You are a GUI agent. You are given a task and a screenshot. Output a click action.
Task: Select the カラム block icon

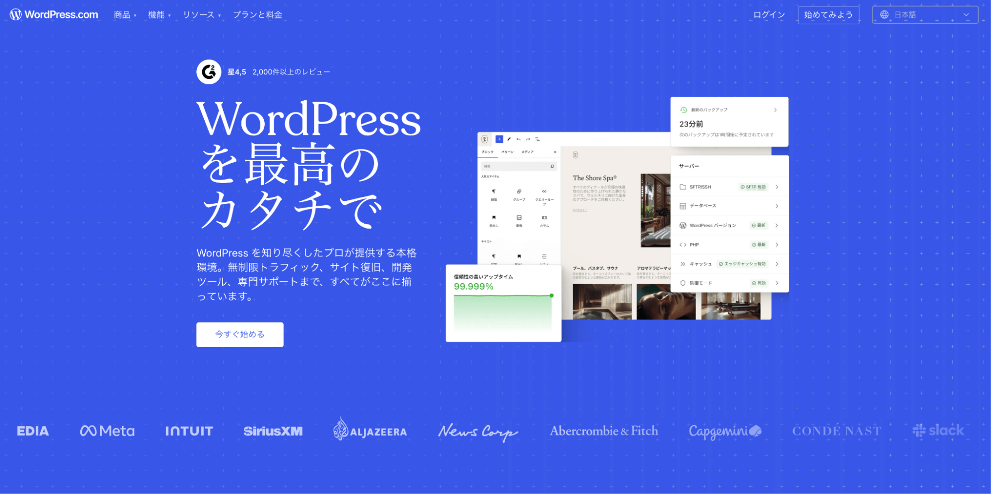pos(544,218)
